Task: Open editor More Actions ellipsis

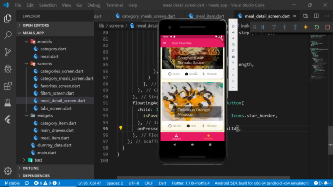Action: [327, 16]
